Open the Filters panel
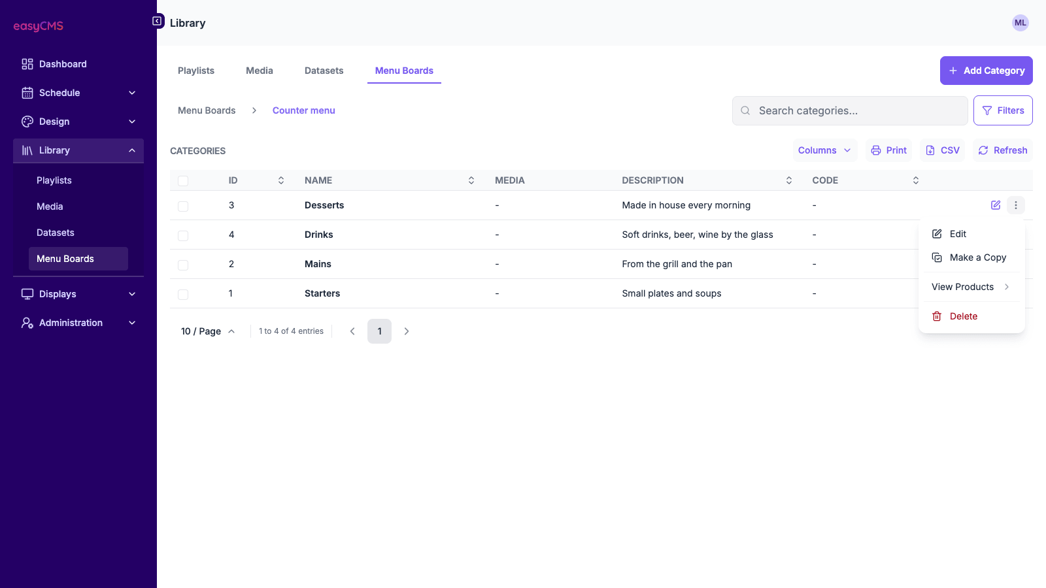Viewport: 1046px width, 588px height. pyautogui.click(x=1003, y=110)
